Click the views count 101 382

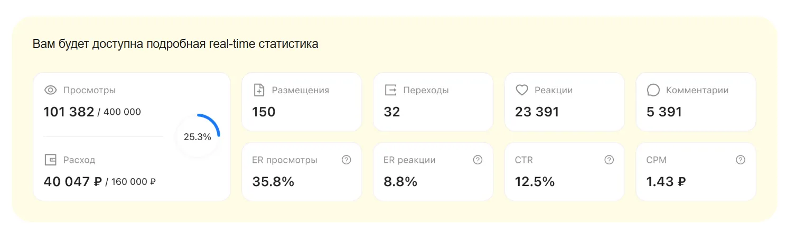(69, 112)
